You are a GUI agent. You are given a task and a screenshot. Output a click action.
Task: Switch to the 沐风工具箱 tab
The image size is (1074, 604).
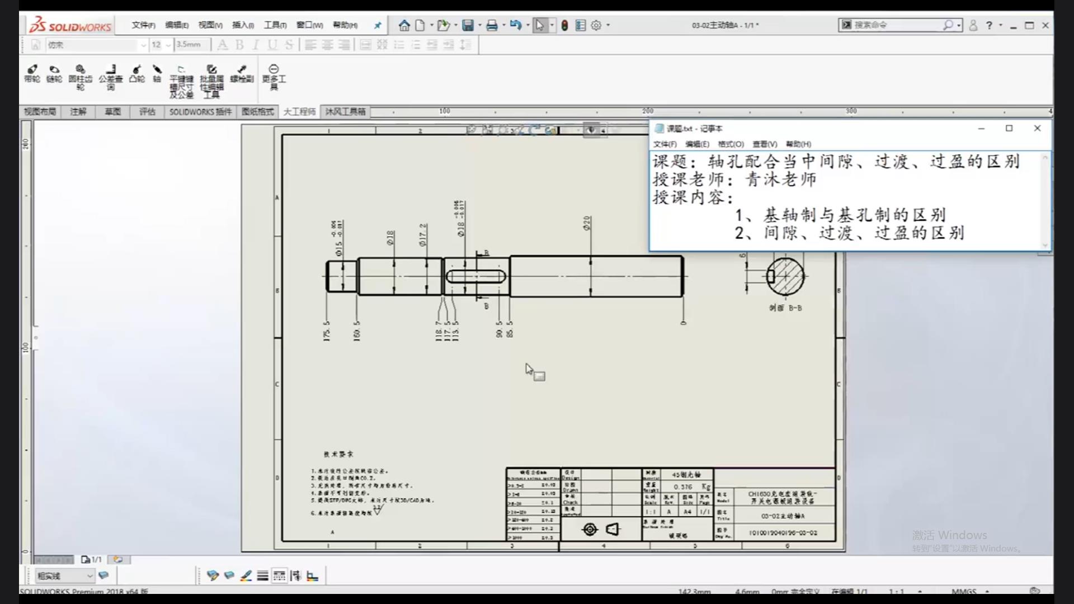[345, 112]
